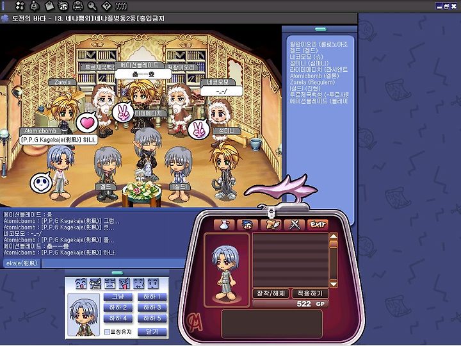This screenshot has height=346, width=461.
Task: Click the 하하 1 expression button
Action: [152, 297]
